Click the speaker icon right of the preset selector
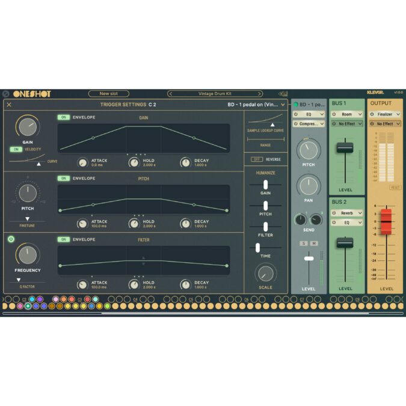The width and height of the screenshot is (406, 406). tap(283, 94)
